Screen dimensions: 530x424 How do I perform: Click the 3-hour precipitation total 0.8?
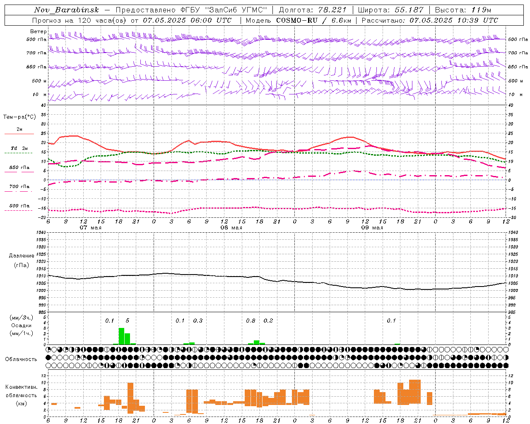(x=251, y=321)
